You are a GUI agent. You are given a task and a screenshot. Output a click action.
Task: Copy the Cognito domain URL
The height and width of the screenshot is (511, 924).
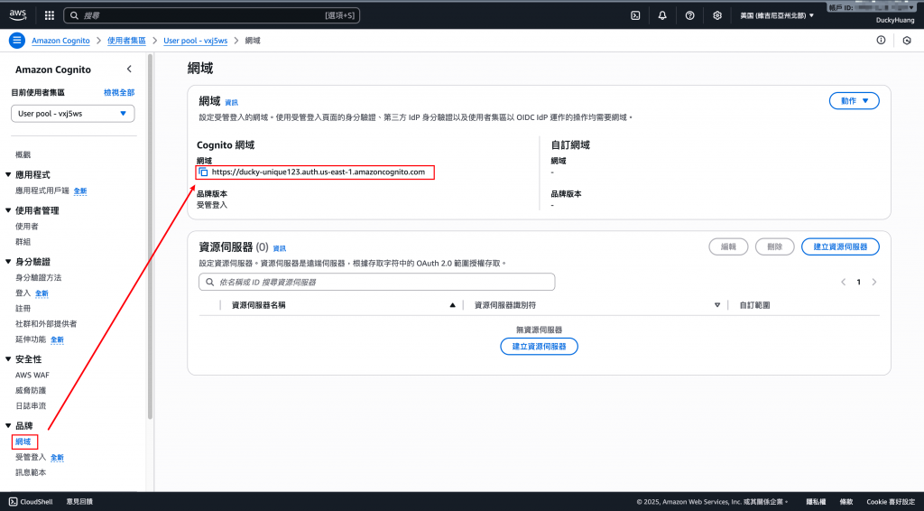(x=203, y=172)
